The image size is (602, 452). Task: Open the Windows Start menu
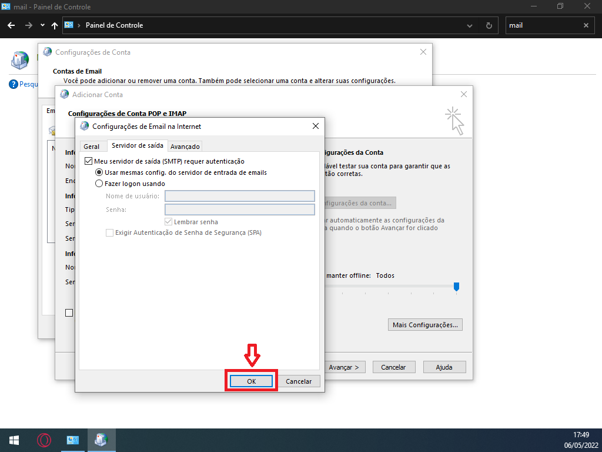point(14,440)
